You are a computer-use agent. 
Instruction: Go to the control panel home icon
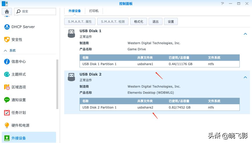tap(7, 11)
